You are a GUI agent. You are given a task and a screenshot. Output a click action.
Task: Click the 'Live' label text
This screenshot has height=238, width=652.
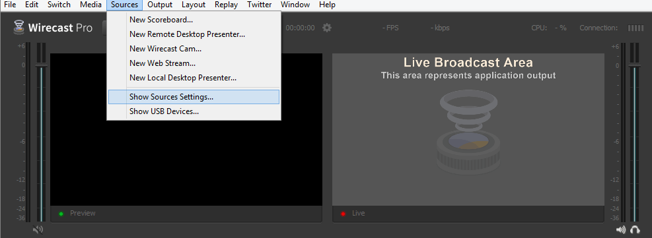click(359, 213)
